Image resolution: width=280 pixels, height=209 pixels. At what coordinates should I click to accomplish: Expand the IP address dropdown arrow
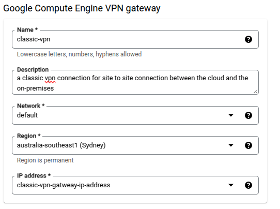[231, 185]
